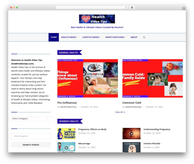194x164 pixels.
Task: Open the Home menu item
Action: click(x=54, y=37)
